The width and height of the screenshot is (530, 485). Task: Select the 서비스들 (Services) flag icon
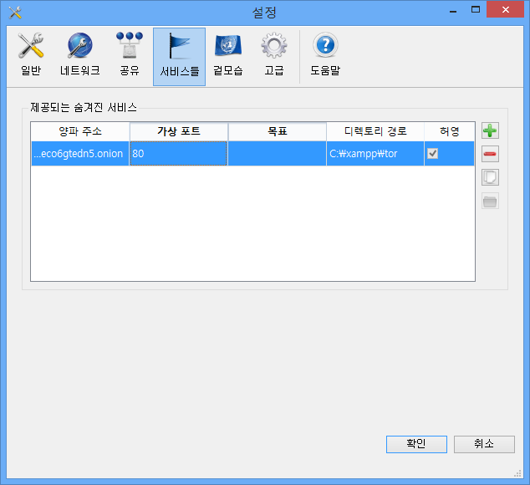[179, 55]
